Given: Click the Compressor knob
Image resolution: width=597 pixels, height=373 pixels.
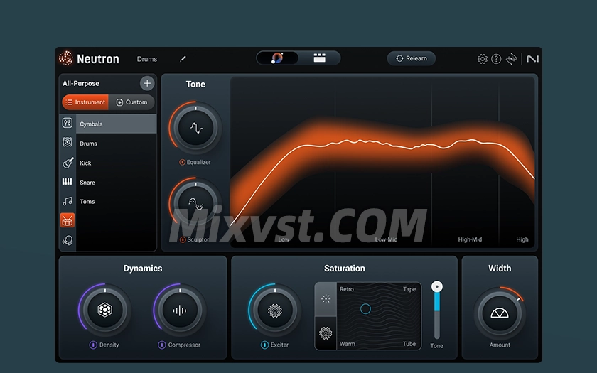Looking at the screenshot, I should coord(180,310).
